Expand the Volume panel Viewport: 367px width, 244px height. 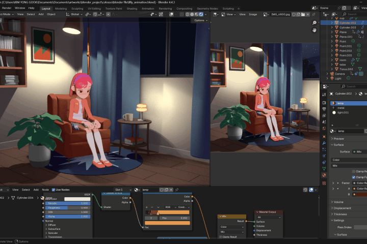point(337,202)
